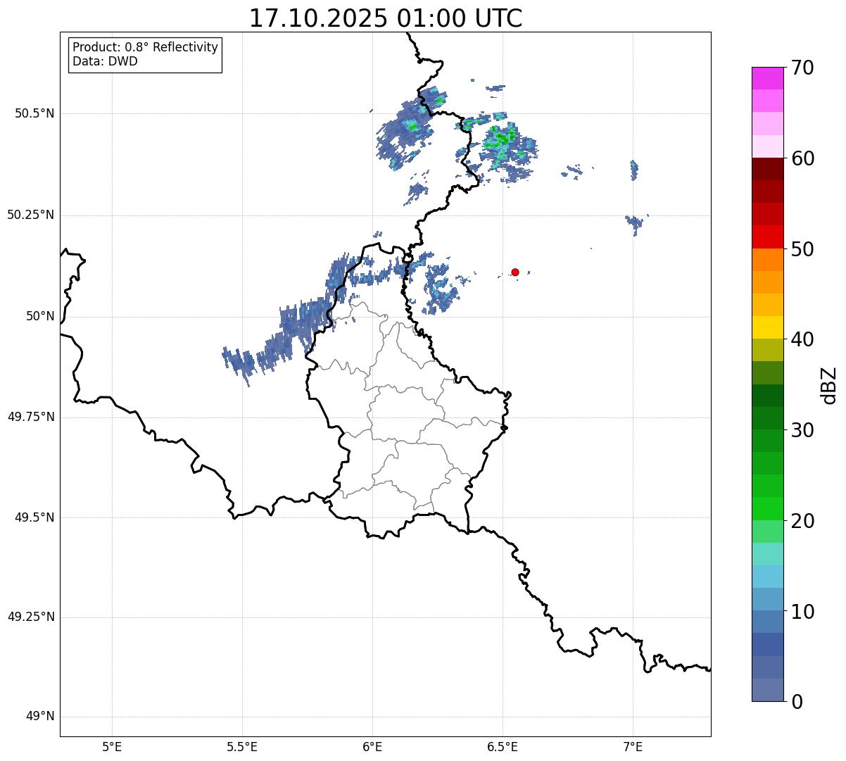Image resolution: width=846 pixels, height=761 pixels.
Task: Click the latitude label '50°N'
Action: [40, 316]
